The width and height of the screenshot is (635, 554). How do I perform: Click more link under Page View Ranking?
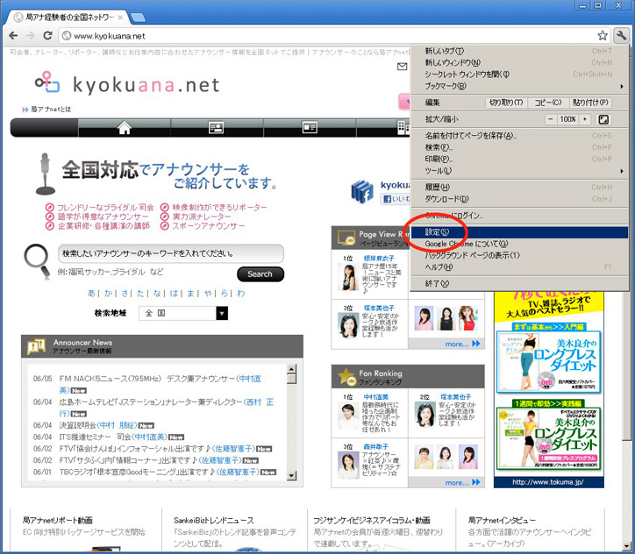(462, 344)
